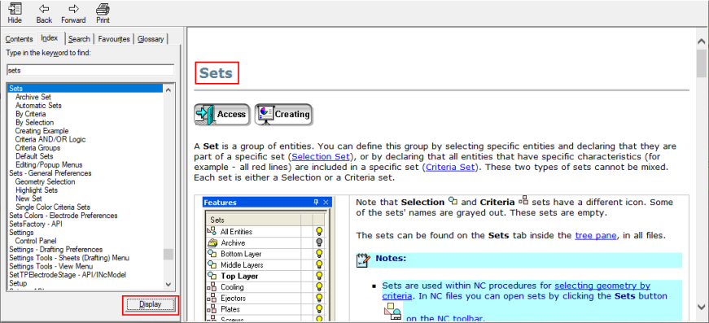Toggle Top Layer light bulb
The width and height of the screenshot is (709, 323).
pyautogui.click(x=320, y=276)
